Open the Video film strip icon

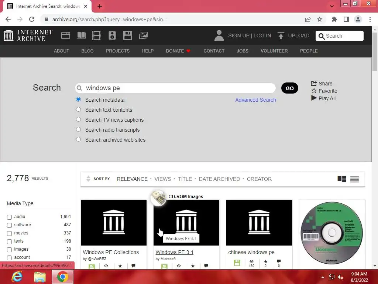[96, 35]
